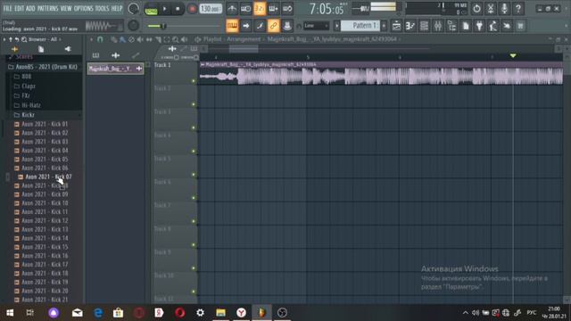Click the one-click recording microphone icon

click(504, 8)
